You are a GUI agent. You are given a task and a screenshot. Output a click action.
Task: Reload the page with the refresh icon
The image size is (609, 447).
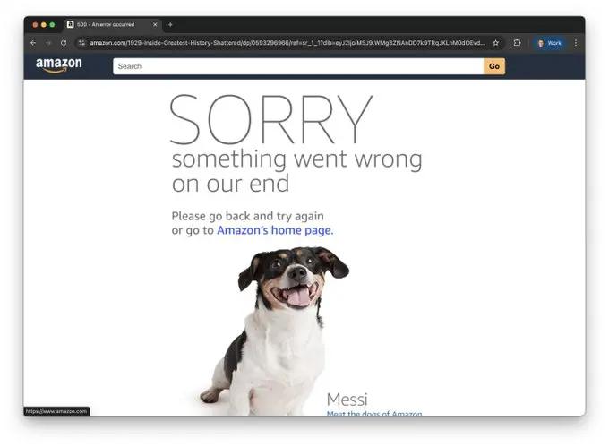click(x=64, y=43)
